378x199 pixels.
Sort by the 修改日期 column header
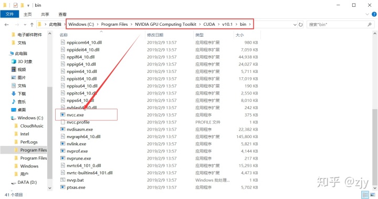click(x=155, y=35)
